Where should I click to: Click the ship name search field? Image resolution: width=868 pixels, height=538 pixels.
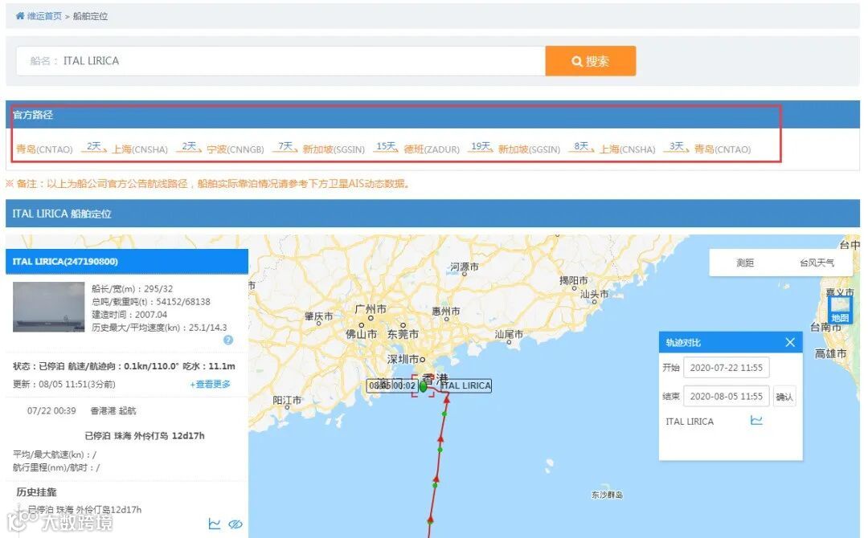click(x=280, y=61)
